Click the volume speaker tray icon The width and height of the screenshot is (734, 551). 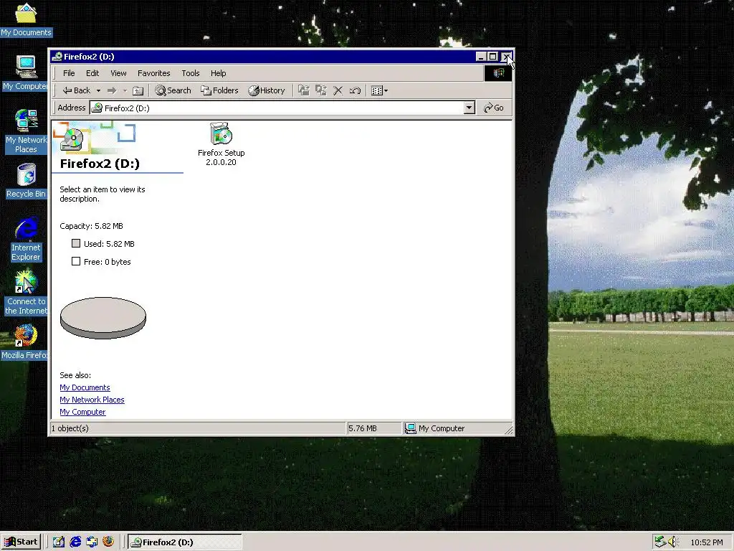(674, 542)
